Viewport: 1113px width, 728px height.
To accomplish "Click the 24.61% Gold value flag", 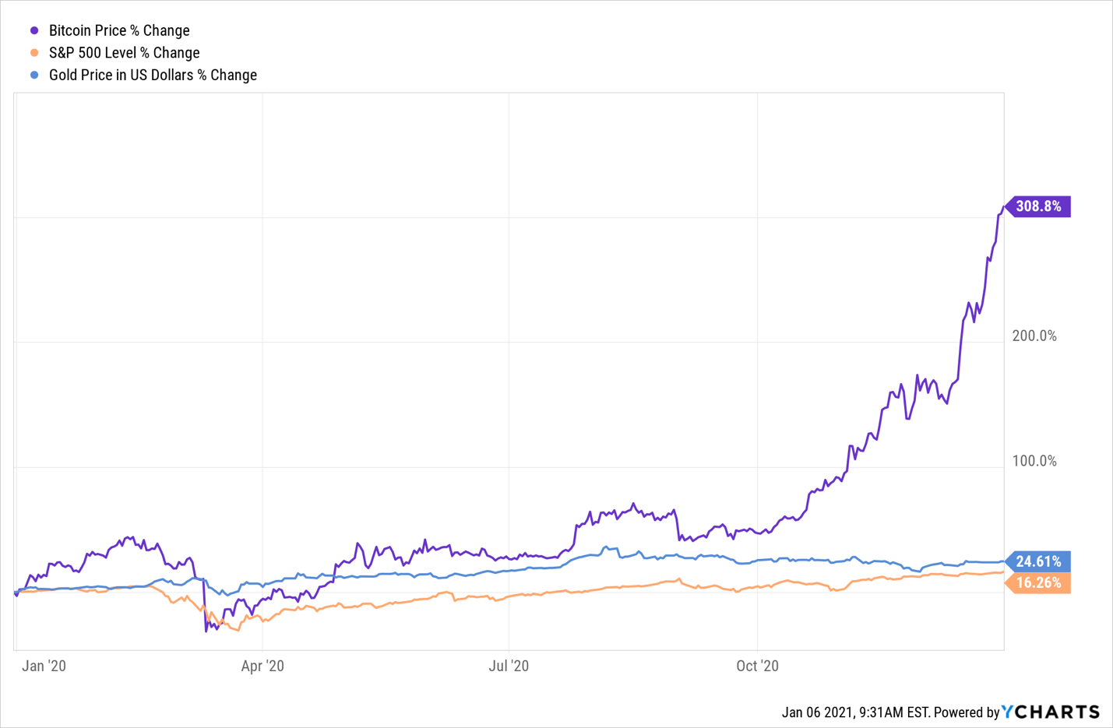I will 1038,561.
